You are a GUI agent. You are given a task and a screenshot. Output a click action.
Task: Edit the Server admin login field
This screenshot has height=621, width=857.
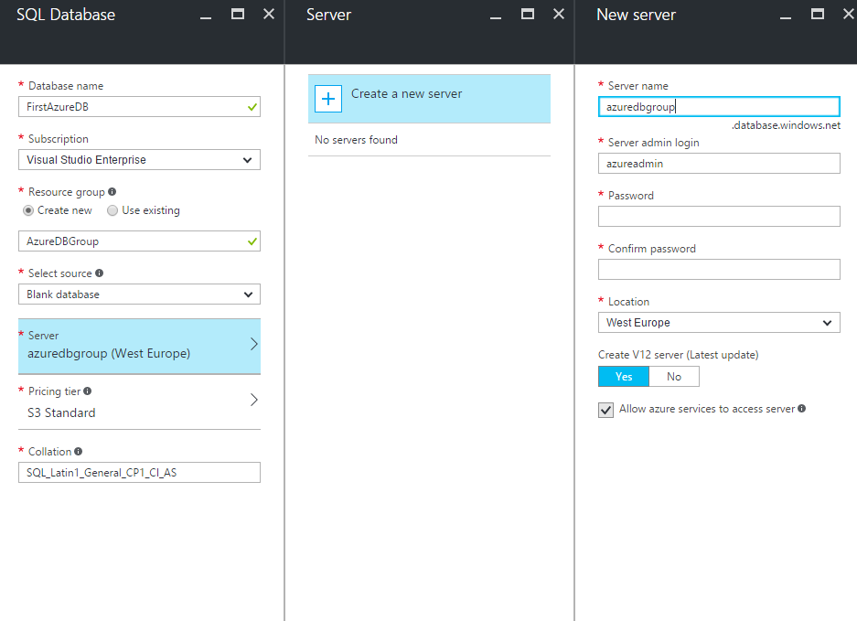[719, 164]
